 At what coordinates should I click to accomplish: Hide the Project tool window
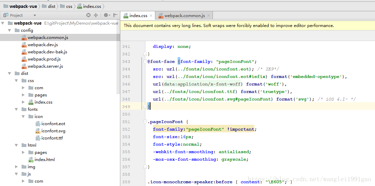pos(115,15)
